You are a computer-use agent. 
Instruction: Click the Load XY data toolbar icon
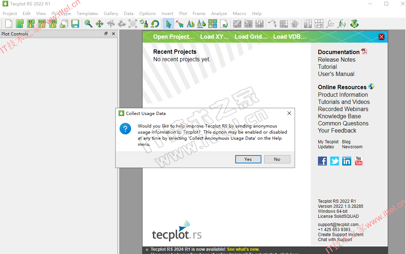pos(31,24)
